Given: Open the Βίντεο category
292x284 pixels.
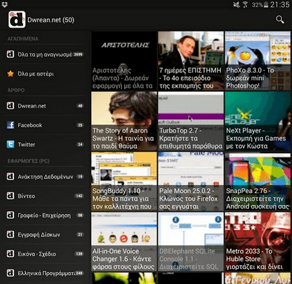Looking at the screenshot, I should click(x=44, y=196).
